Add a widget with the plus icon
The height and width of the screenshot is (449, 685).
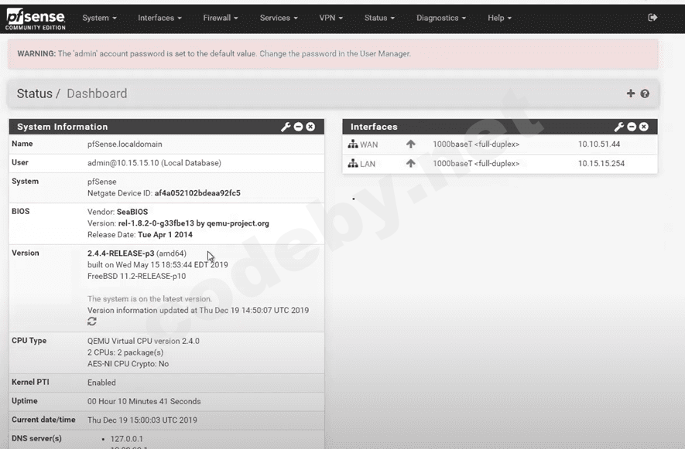click(x=630, y=94)
